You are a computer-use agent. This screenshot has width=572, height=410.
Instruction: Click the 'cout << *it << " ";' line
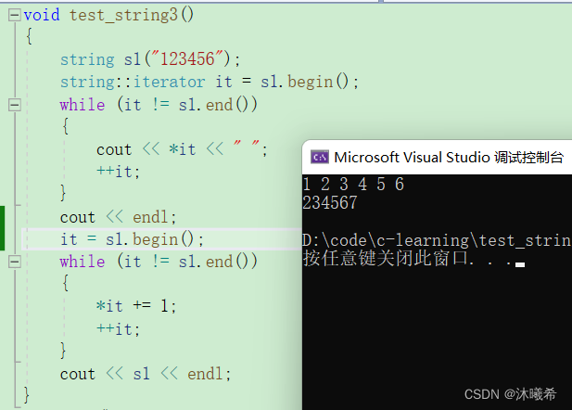[x=182, y=149]
